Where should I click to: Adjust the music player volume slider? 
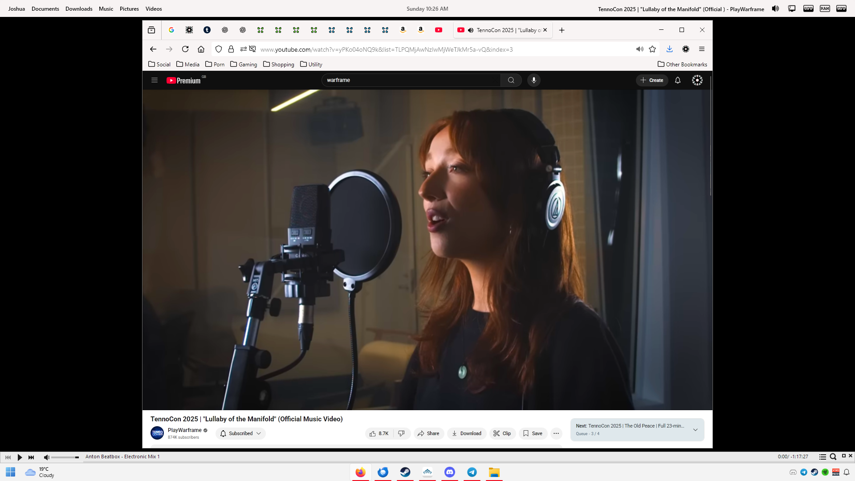coord(65,457)
